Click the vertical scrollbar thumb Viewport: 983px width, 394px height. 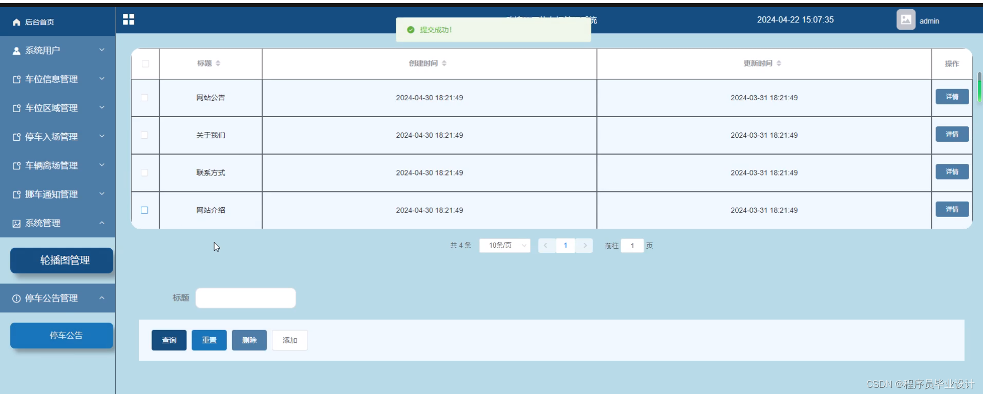point(979,87)
